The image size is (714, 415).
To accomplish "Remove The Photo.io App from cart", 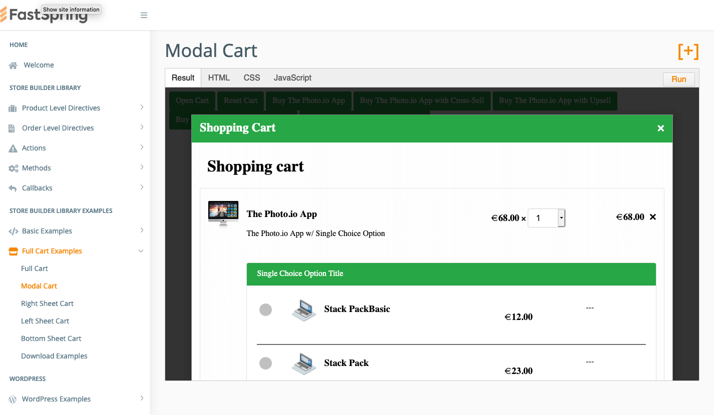I will coord(652,217).
